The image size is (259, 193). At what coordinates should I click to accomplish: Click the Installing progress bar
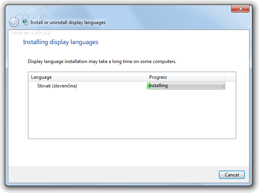click(197, 86)
